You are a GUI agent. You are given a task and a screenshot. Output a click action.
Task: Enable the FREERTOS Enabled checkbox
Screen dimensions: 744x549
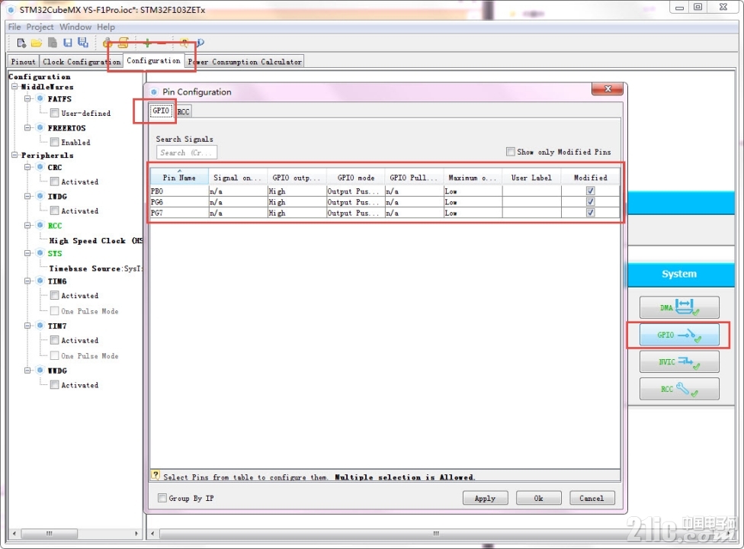tap(55, 142)
